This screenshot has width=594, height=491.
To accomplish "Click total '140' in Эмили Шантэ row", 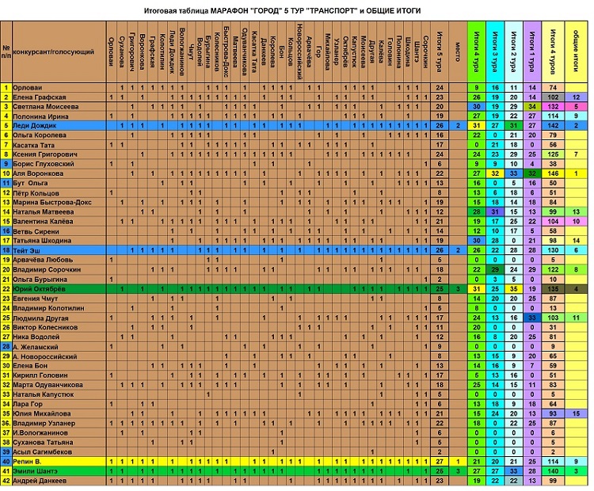I will [x=553, y=471].
